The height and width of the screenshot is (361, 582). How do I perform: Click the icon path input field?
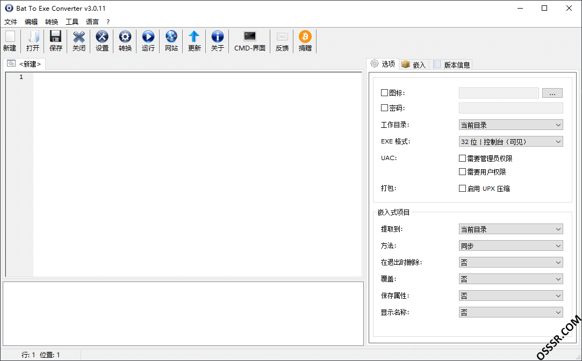pos(499,93)
